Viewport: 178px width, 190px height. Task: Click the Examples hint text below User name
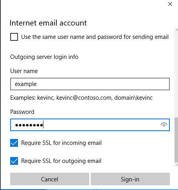81,98
